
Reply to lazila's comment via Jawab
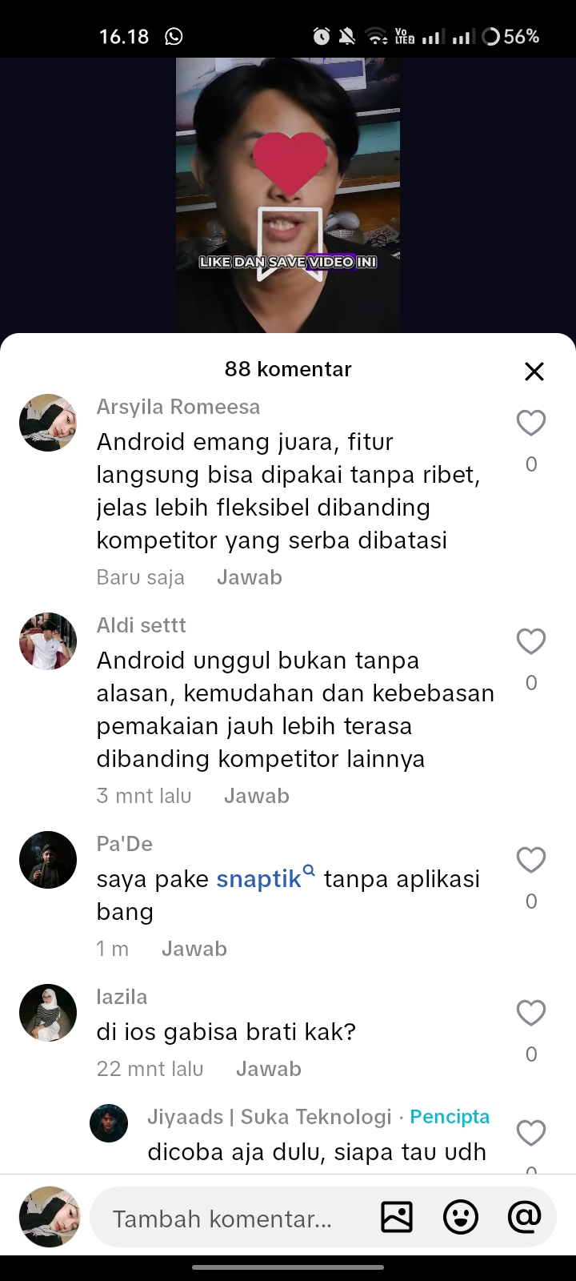tap(269, 1069)
